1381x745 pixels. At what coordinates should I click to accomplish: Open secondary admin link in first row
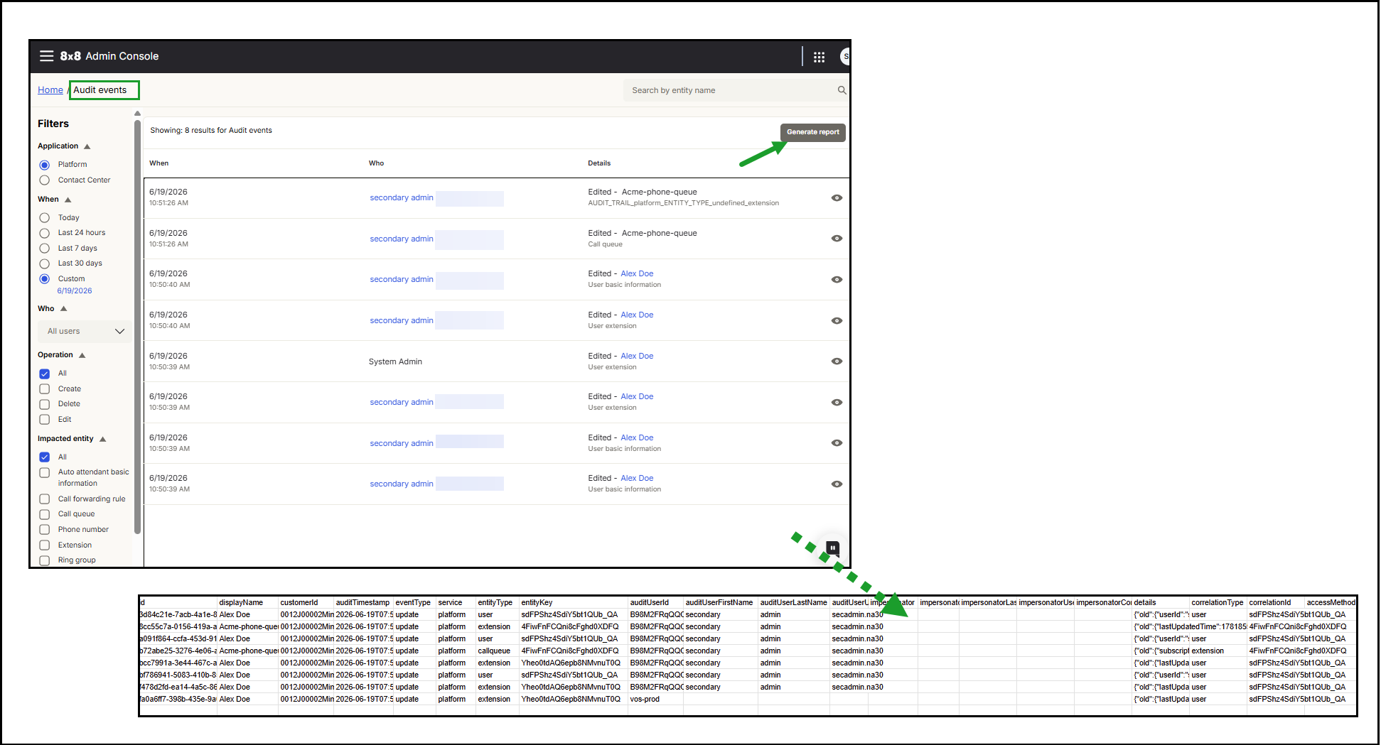point(401,198)
